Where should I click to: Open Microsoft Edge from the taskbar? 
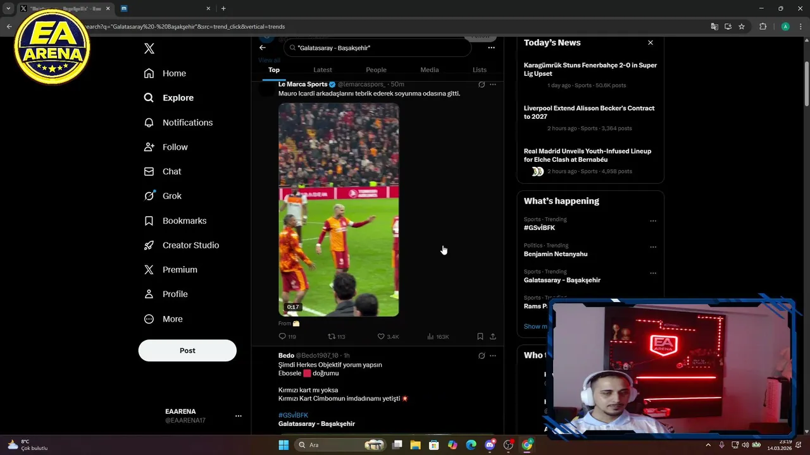click(471, 445)
